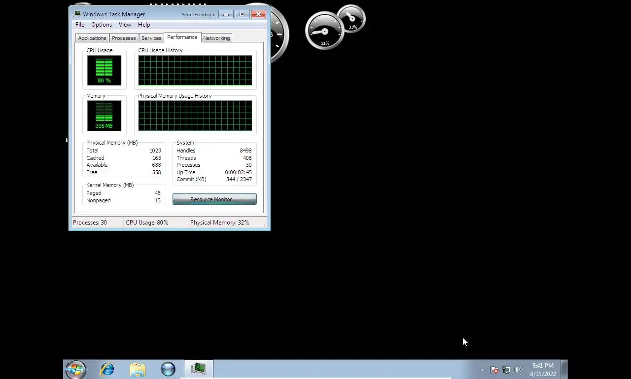The image size is (631, 379).
Task: Click the Cached value 163
Action: tap(156, 158)
